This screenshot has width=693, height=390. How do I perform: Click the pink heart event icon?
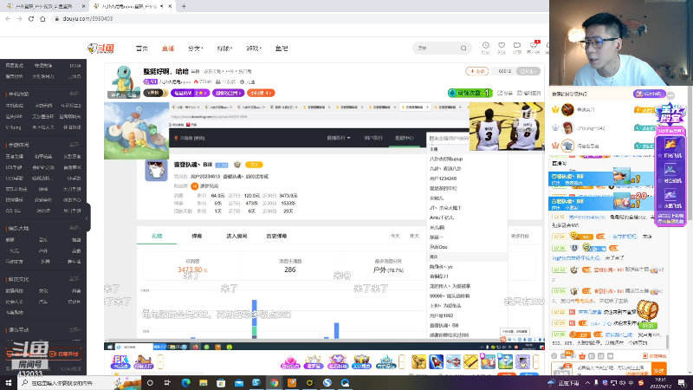click(x=290, y=361)
